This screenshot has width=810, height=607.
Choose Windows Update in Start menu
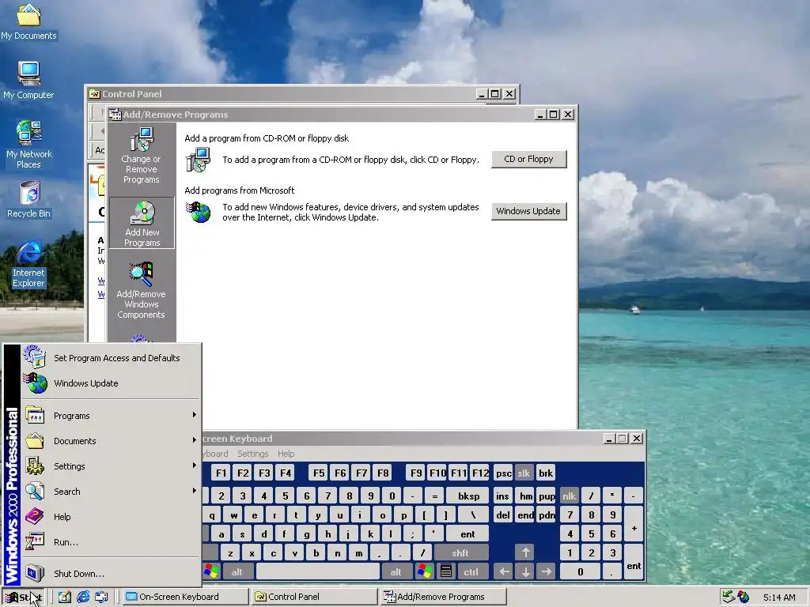click(111, 383)
